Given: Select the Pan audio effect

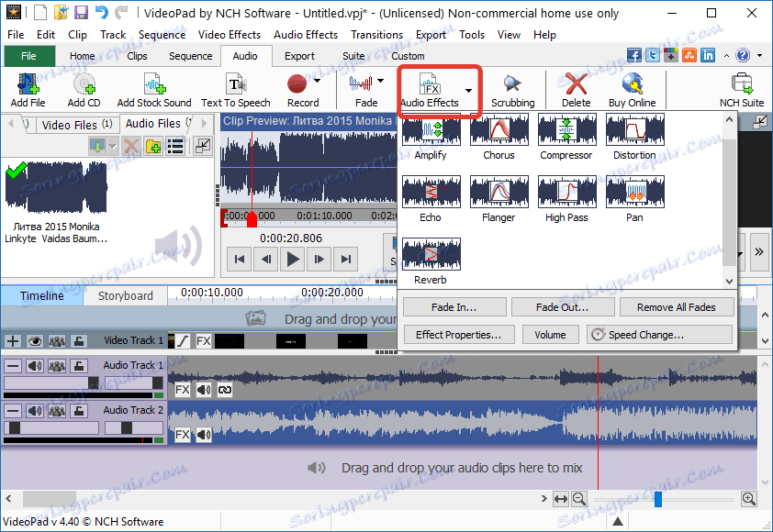Looking at the screenshot, I should pos(634,198).
